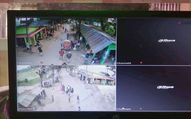Open the Channel3 rooftop-view camera feed

tap(66, 88)
